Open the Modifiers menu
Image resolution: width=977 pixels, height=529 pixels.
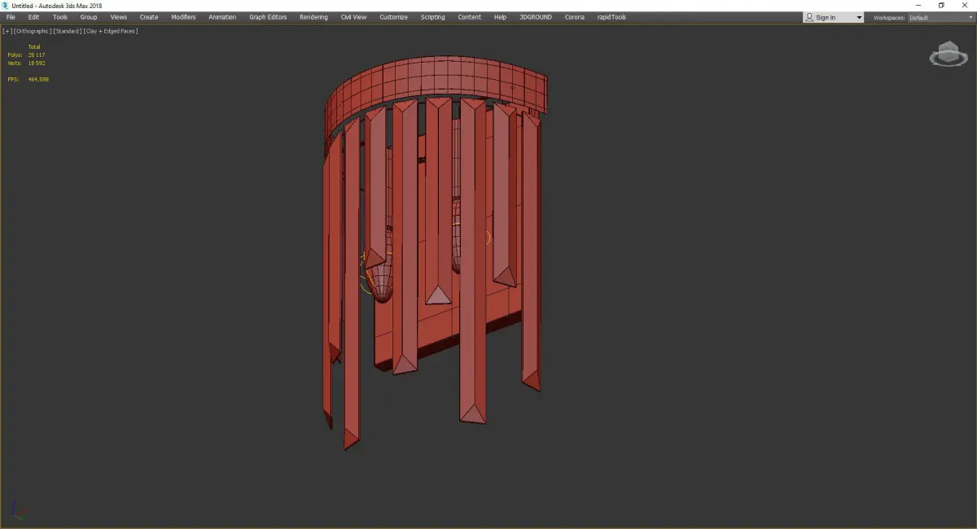[x=183, y=17]
